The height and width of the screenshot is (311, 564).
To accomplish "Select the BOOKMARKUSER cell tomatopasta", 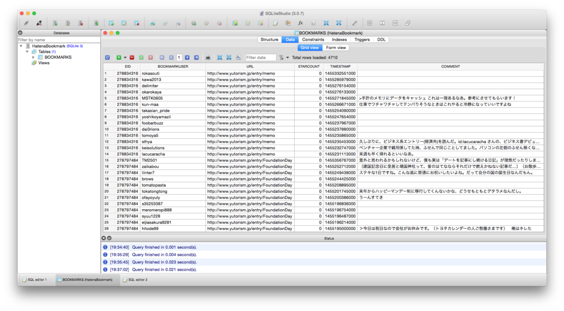I will [x=172, y=185].
